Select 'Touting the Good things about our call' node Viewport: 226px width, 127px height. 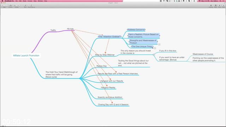coord(133,63)
